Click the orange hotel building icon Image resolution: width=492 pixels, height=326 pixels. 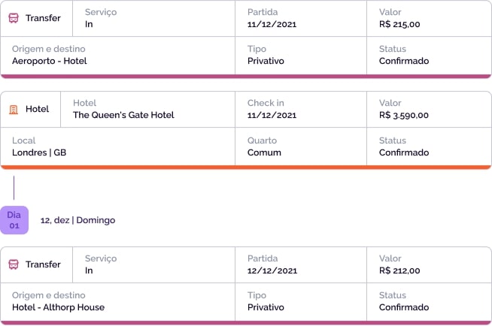click(x=14, y=110)
